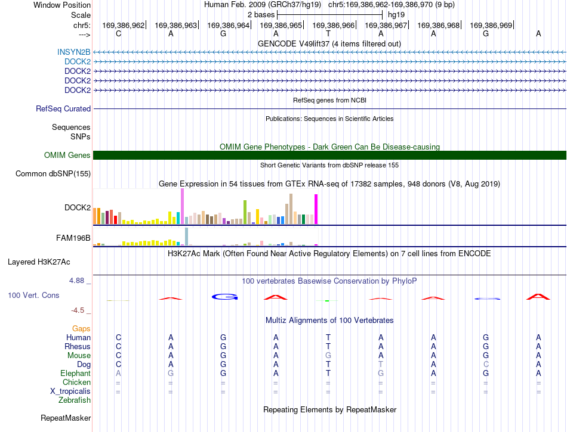Click the Layered H3K27Ac track label

[x=39, y=262]
